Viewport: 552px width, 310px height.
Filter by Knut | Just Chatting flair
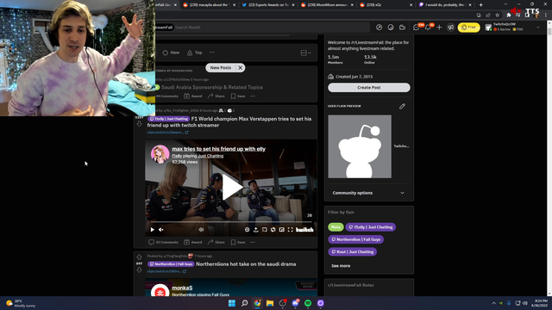tap(353, 251)
